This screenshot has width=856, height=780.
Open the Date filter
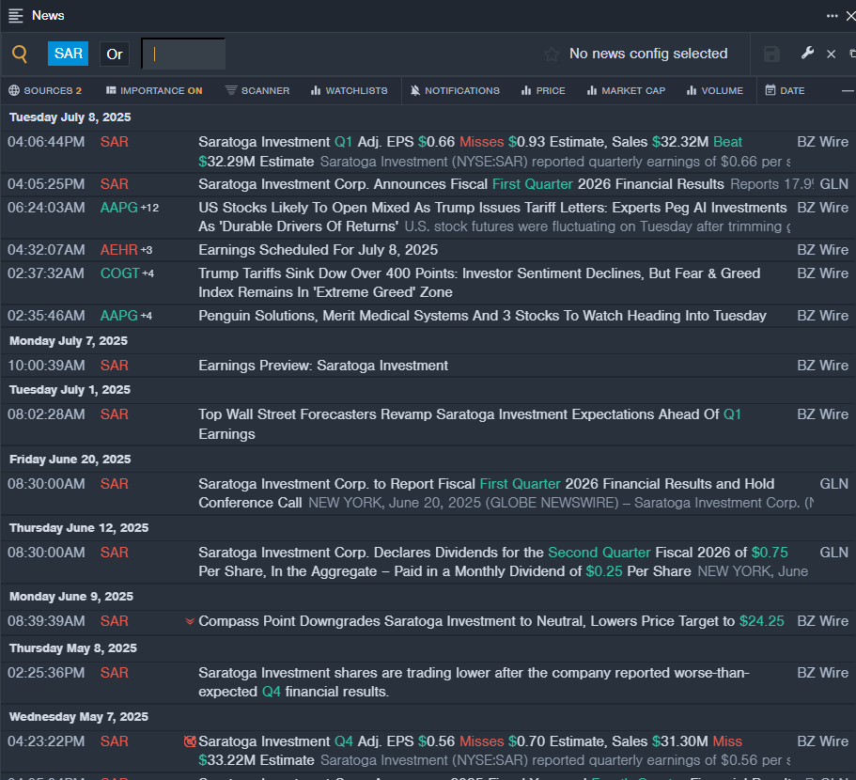click(785, 90)
